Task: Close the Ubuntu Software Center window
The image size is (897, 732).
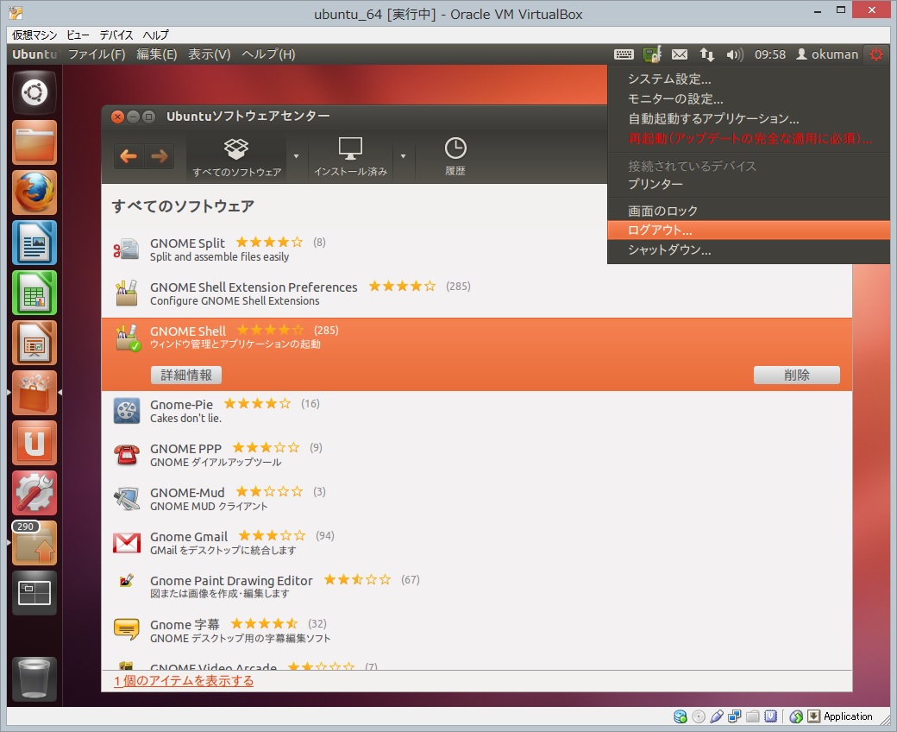Action: point(117,117)
